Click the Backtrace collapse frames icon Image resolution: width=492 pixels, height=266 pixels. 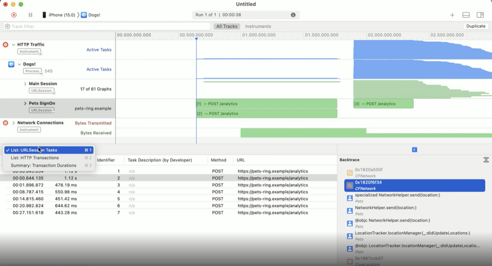(x=486, y=160)
